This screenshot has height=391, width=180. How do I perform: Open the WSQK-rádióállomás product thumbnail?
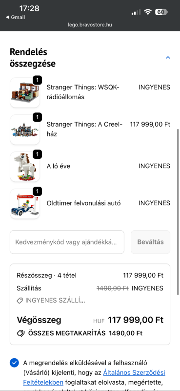pyautogui.click(x=25, y=92)
